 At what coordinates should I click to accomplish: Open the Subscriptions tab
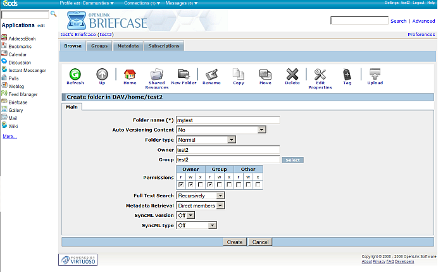point(165,46)
